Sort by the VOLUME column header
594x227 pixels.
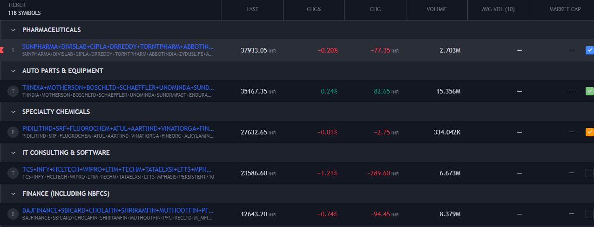(437, 9)
